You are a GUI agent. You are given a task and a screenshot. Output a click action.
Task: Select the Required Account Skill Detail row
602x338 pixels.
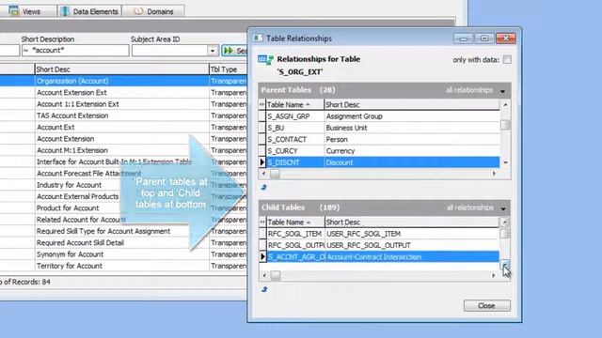[x=123, y=242]
